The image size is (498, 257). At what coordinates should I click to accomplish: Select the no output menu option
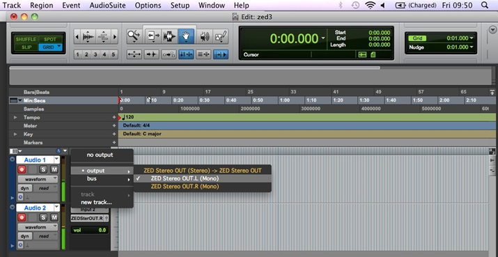[x=100, y=155]
